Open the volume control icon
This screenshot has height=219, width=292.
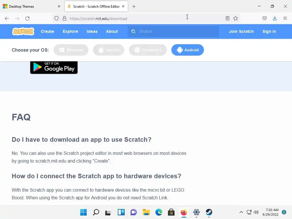(256, 212)
